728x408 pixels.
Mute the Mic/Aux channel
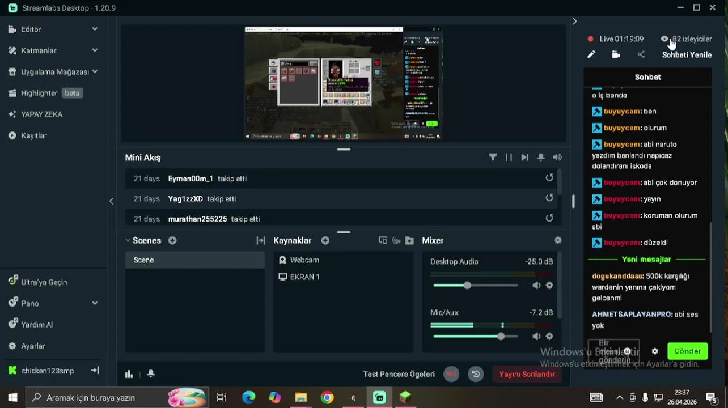coord(536,337)
